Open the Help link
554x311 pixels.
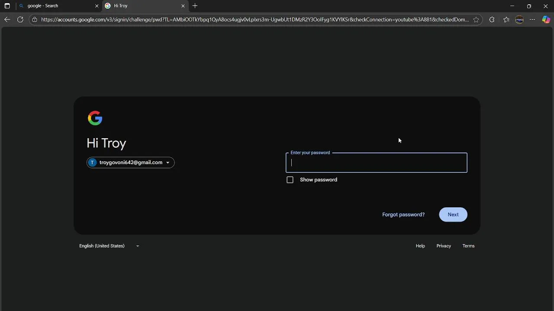point(420,246)
